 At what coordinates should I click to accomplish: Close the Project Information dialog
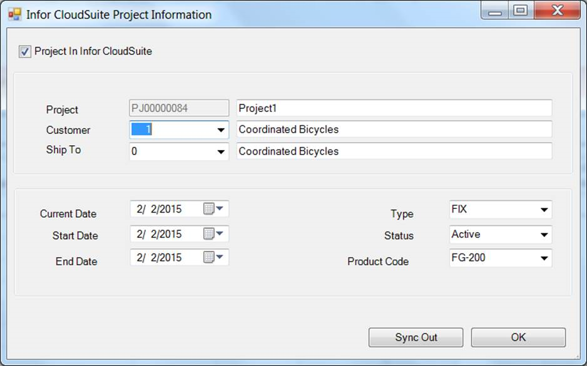[x=556, y=11]
